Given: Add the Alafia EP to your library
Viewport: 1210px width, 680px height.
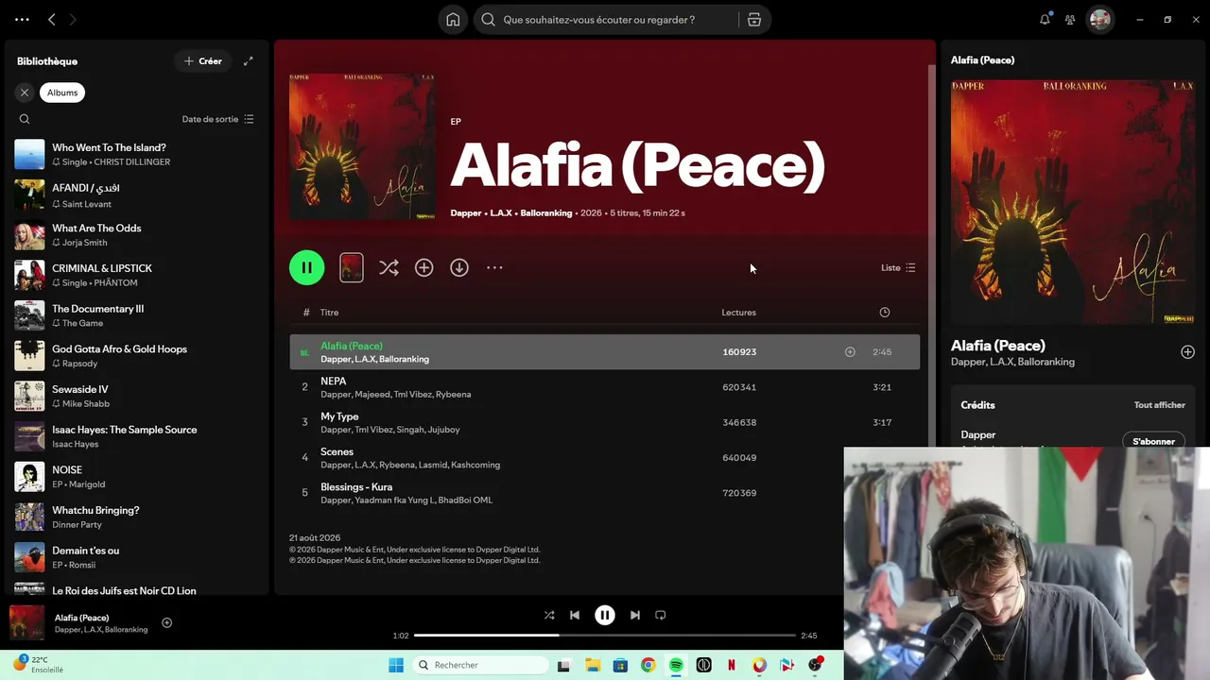Looking at the screenshot, I should point(423,268).
